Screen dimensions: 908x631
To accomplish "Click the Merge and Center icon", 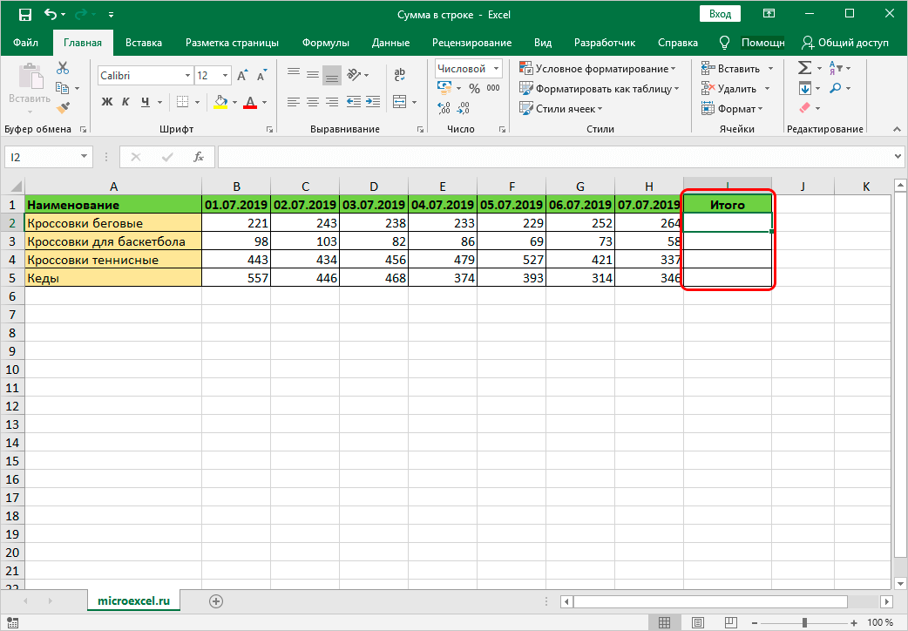I will pyautogui.click(x=399, y=102).
